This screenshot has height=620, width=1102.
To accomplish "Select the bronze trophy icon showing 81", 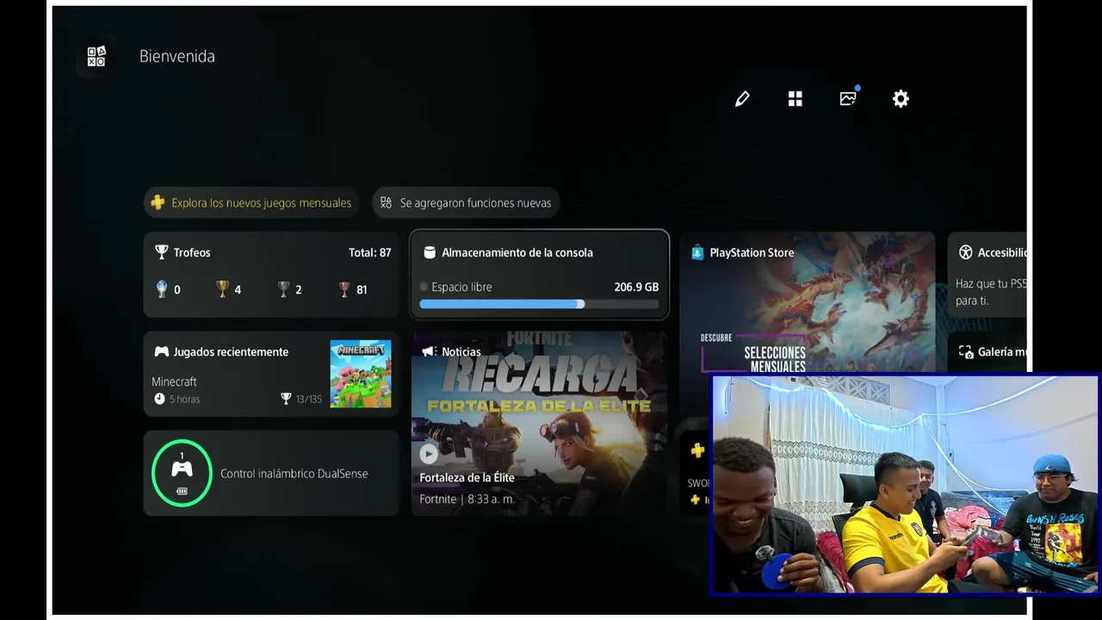I will click(344, 289).
